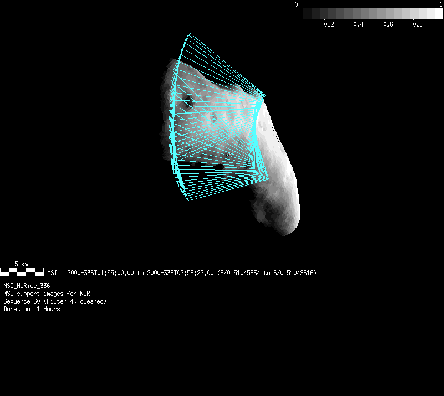Click the 0.2 label under color bar
Image resolution: width=444 pixels, height=396 pixels.
coord(329,24)
